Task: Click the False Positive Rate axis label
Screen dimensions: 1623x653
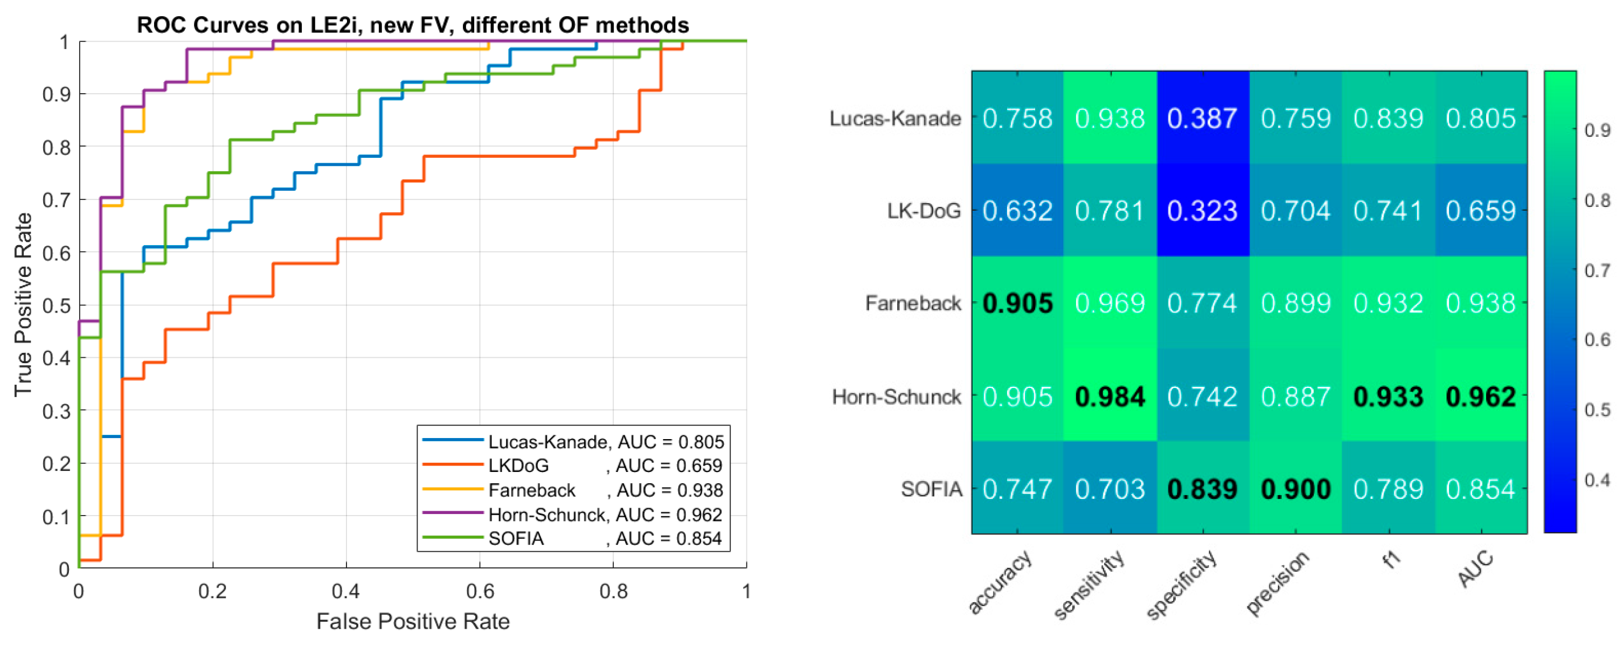Action: click(413, 621)
